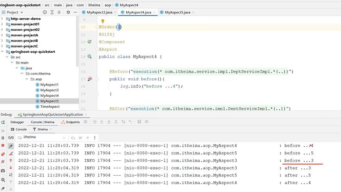Image resolution: width=341 pixels, height=192 pixels.
Task: Click Expand All icon in Project panel
Action: pos(52,12)
